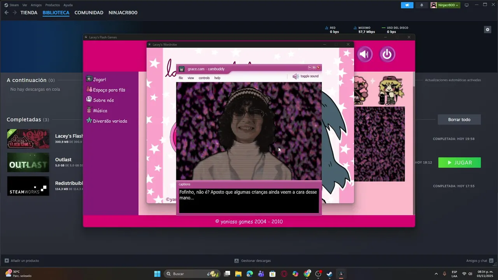Screen dimensions: 498x280
Task: Open Opera browser from taskbar
Action: tap(284, 274)
